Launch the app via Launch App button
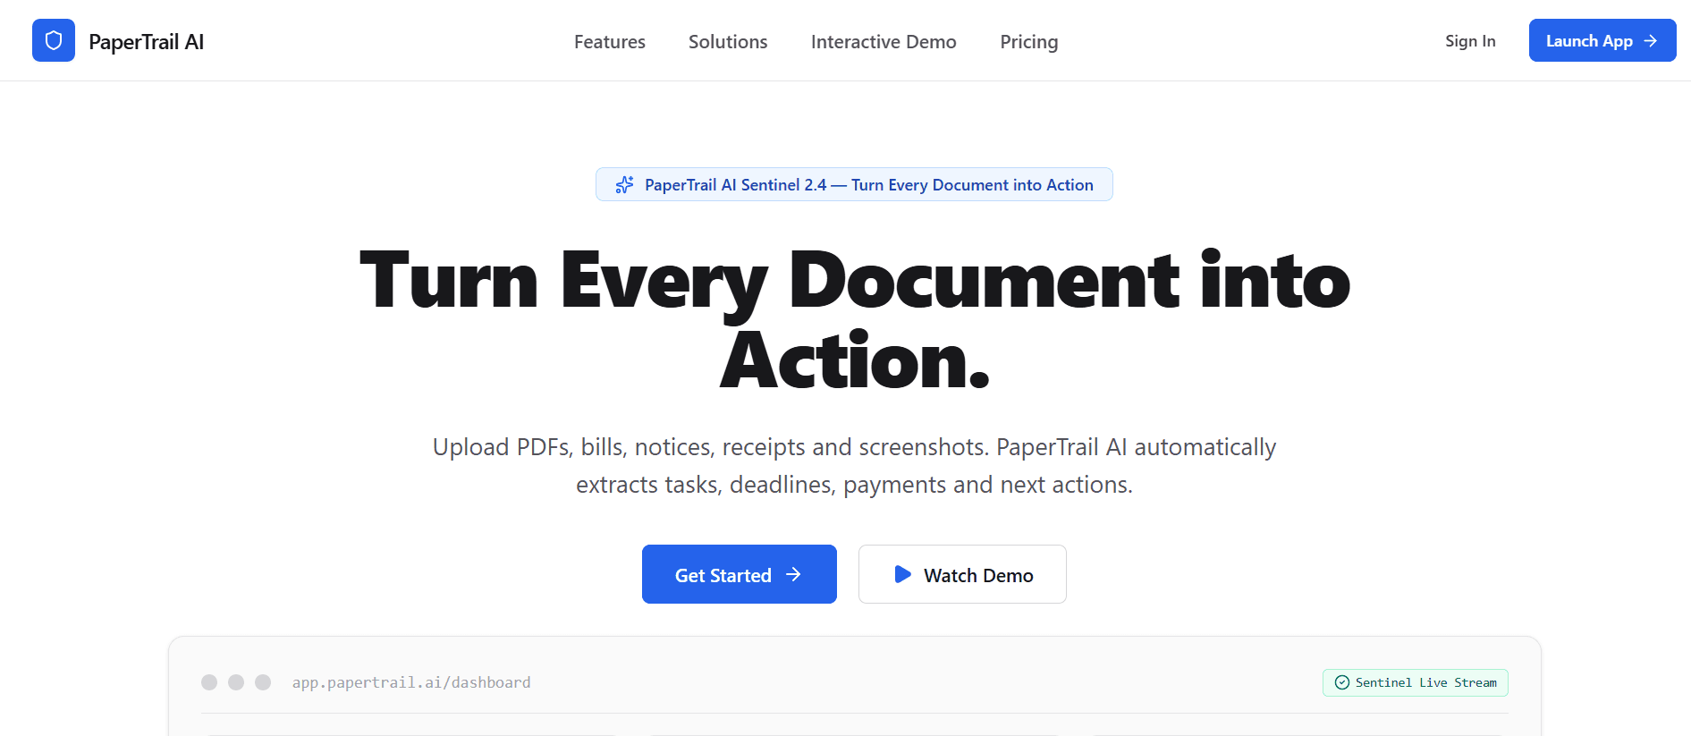Screen dimensions: 1691x736 click(x=1602, y=40)
